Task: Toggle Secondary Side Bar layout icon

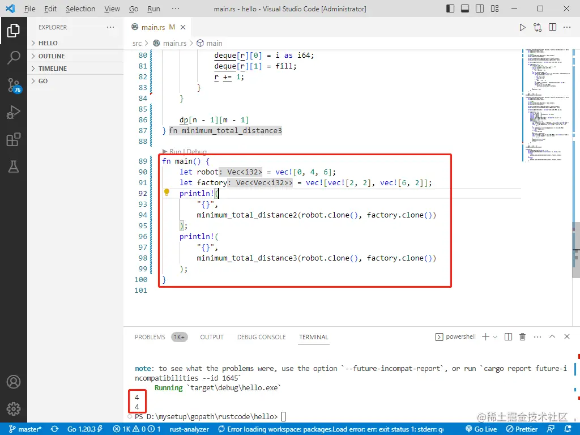Action: tap(480, 8)
